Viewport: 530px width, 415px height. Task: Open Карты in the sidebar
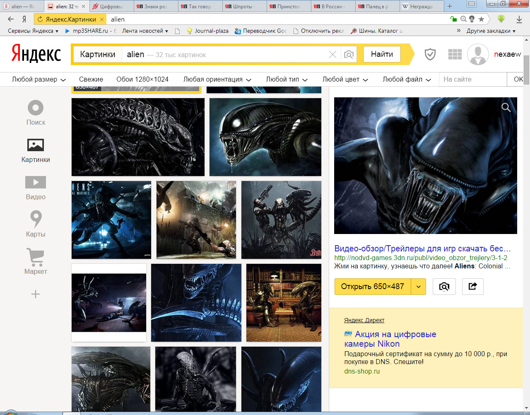36,224
